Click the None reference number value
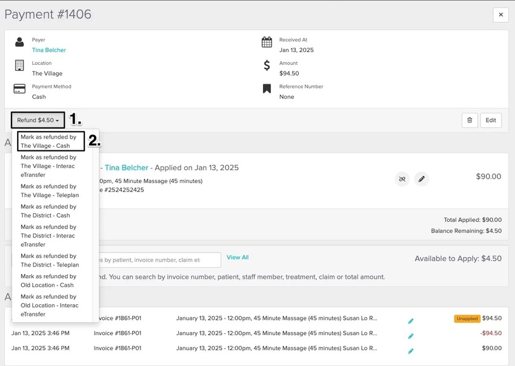Viewport: 515px width, 366px height. [287, 96]
